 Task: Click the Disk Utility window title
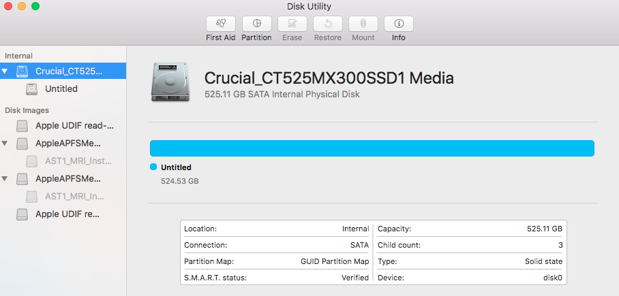tap(309, 6)
